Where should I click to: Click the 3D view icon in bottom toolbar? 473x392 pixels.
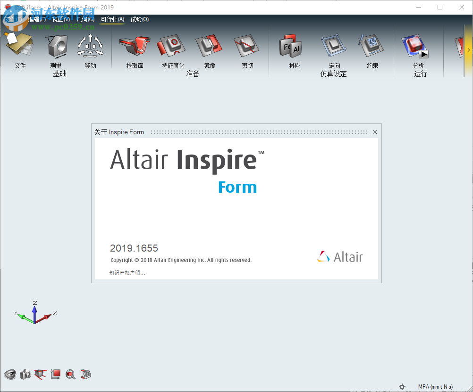point(85,375)
